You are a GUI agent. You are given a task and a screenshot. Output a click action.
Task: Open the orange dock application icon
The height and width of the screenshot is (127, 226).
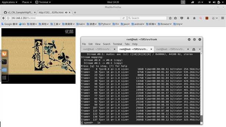coord(4,54)
